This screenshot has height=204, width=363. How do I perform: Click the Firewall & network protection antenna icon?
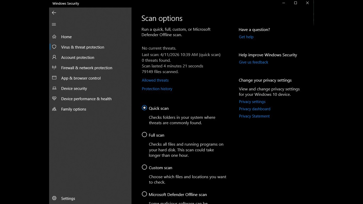(54, 68)
